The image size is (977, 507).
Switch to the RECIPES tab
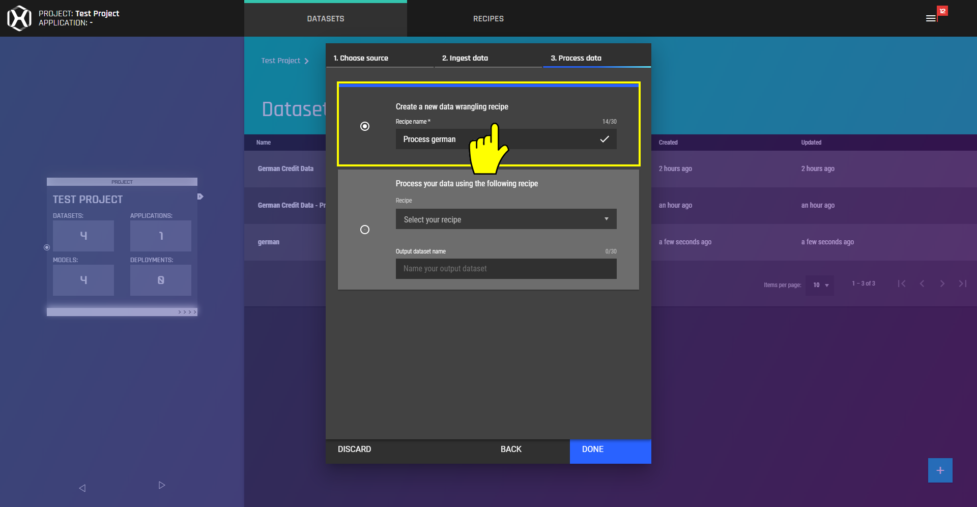click(489, 19)
